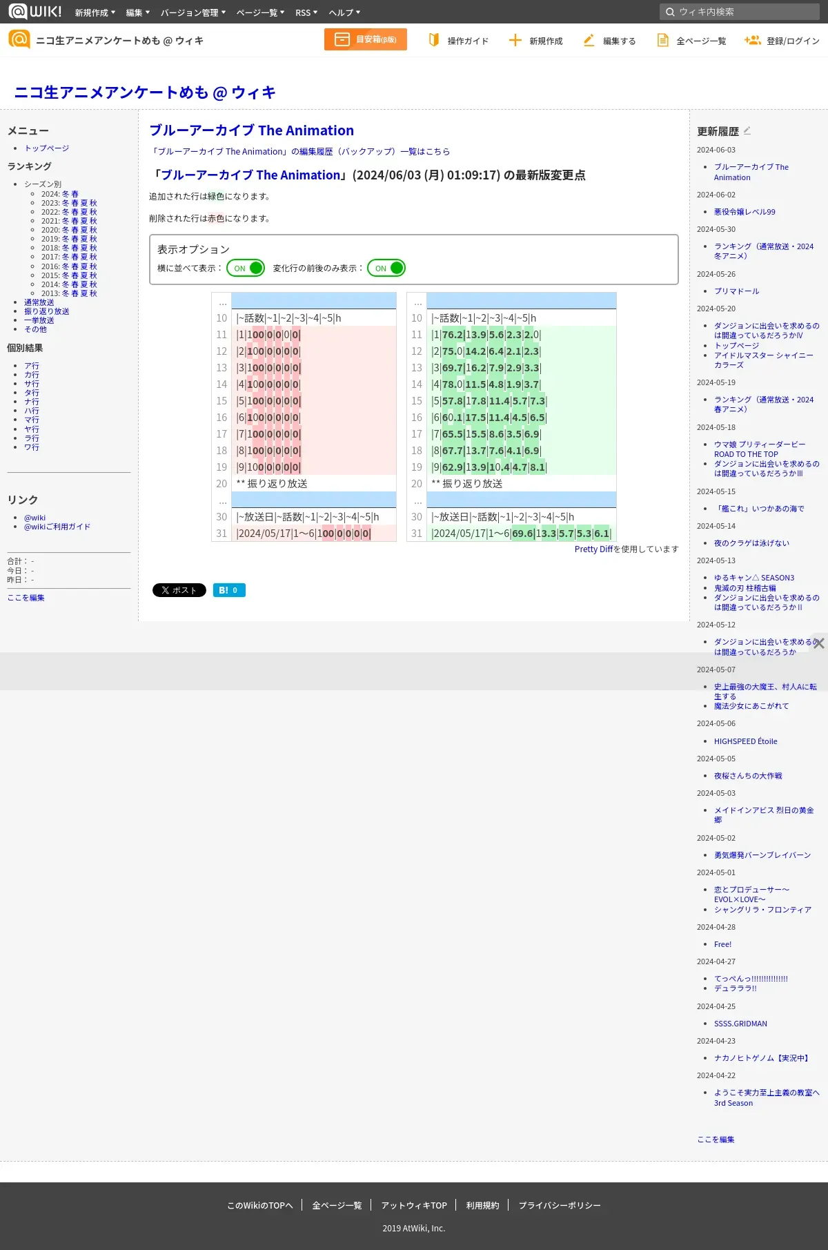Image resolution: width=828 pixels, height=1250 pixels.
Task: Open the @wiki link under リンク
Action: tap(34, 518)
